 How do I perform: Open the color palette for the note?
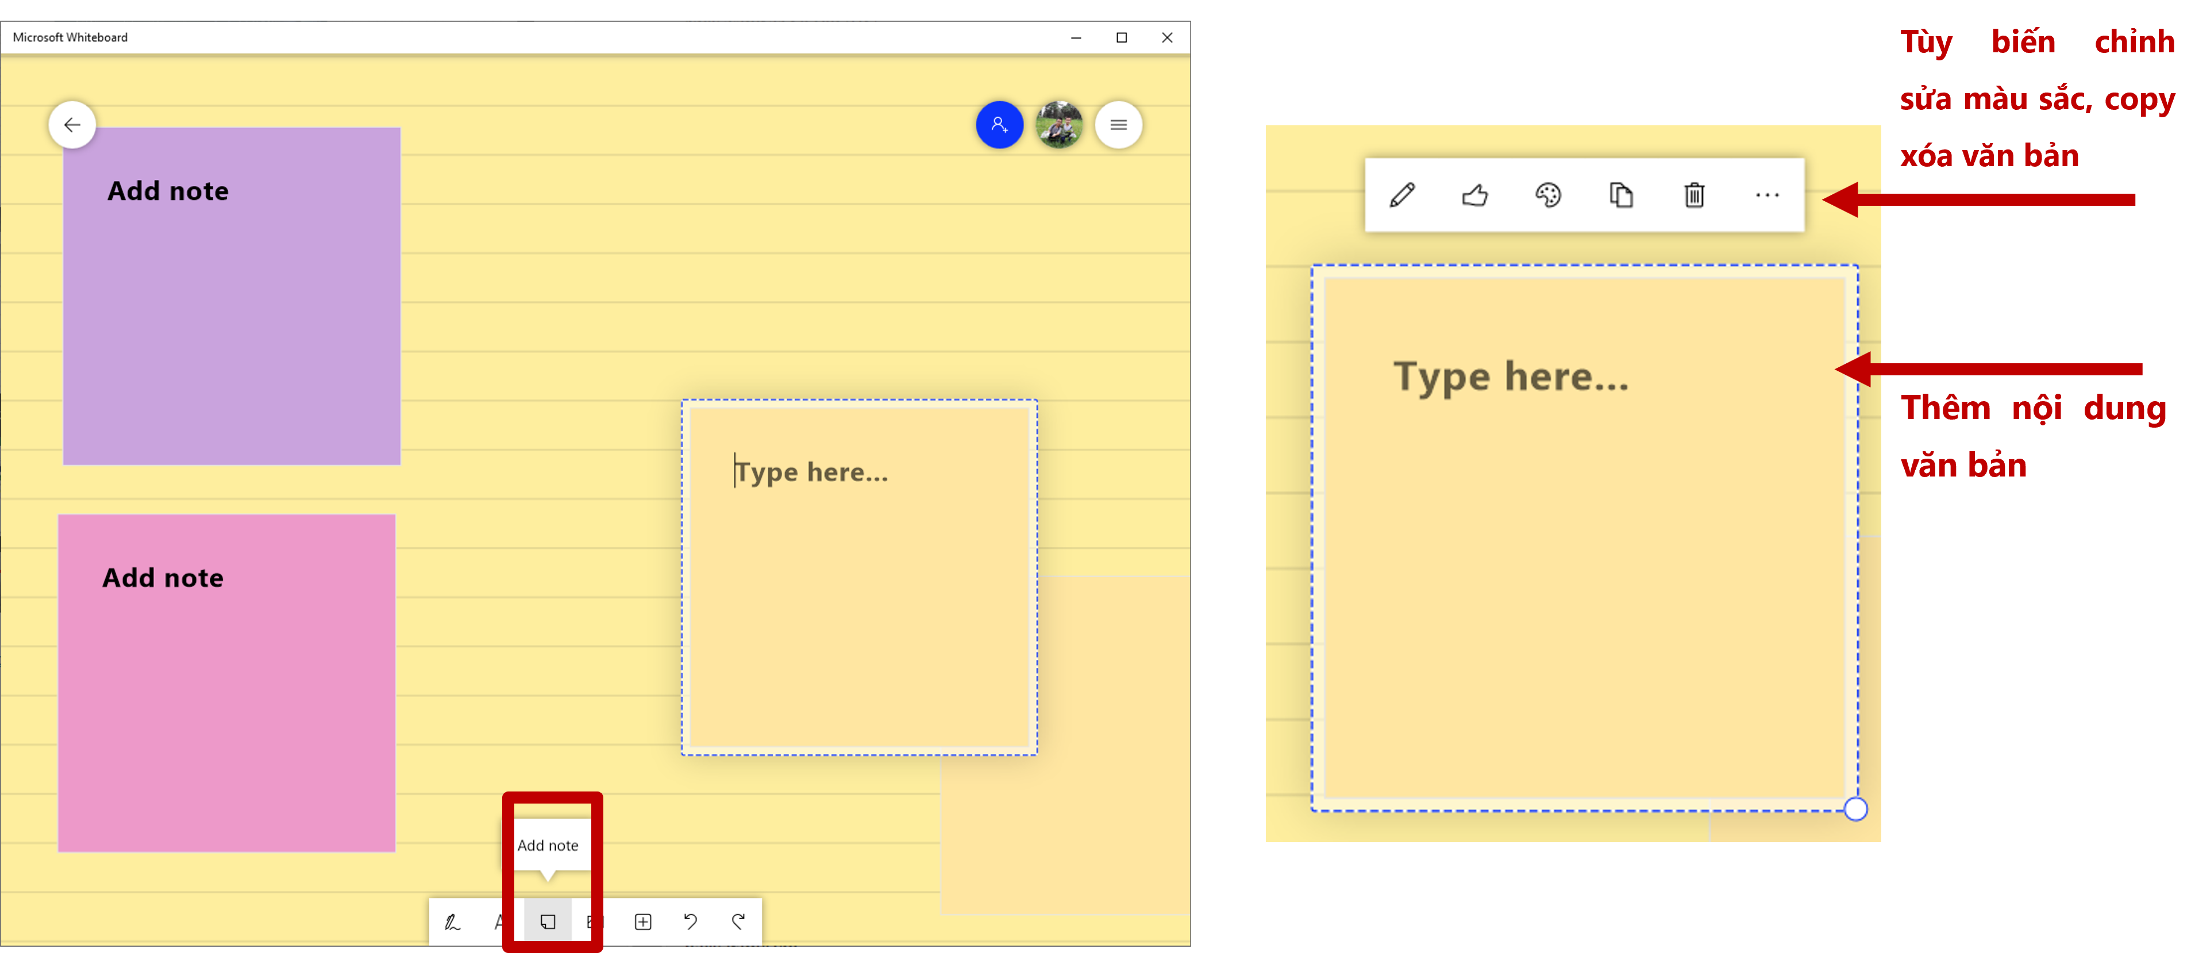click(x=1548, y=195)
